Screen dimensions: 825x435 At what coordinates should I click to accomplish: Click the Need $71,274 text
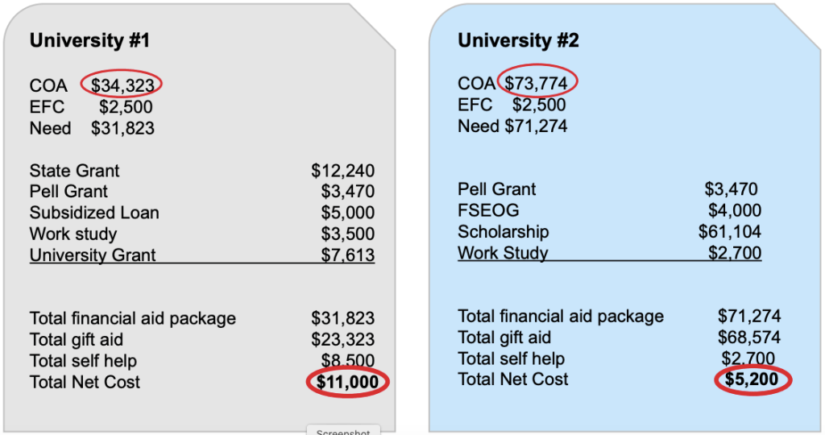[512, 126]
